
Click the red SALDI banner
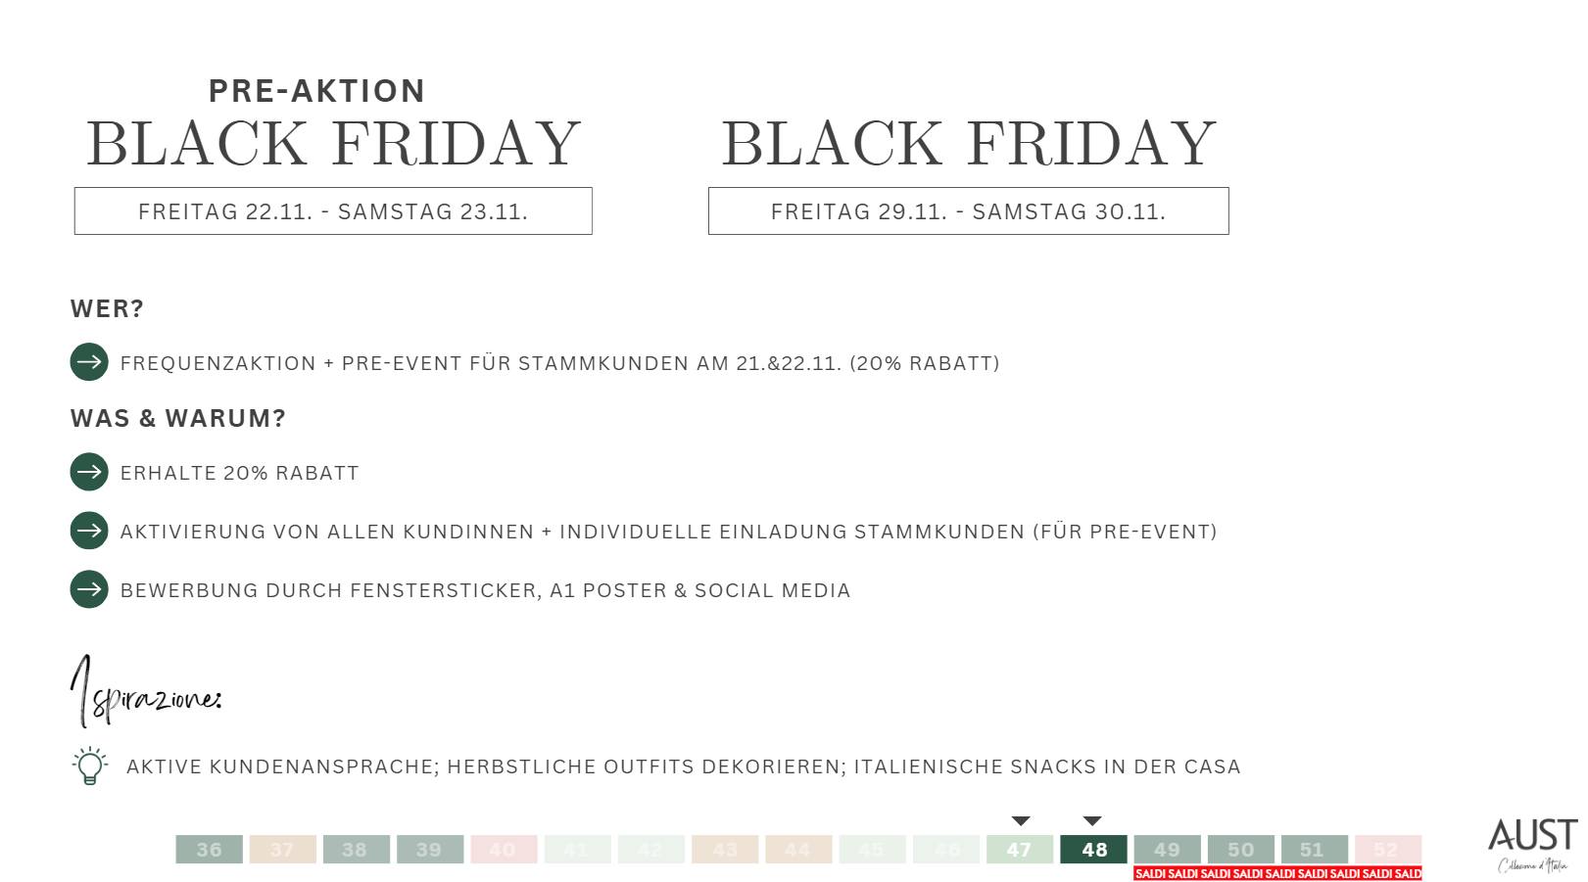(1277, 873)
